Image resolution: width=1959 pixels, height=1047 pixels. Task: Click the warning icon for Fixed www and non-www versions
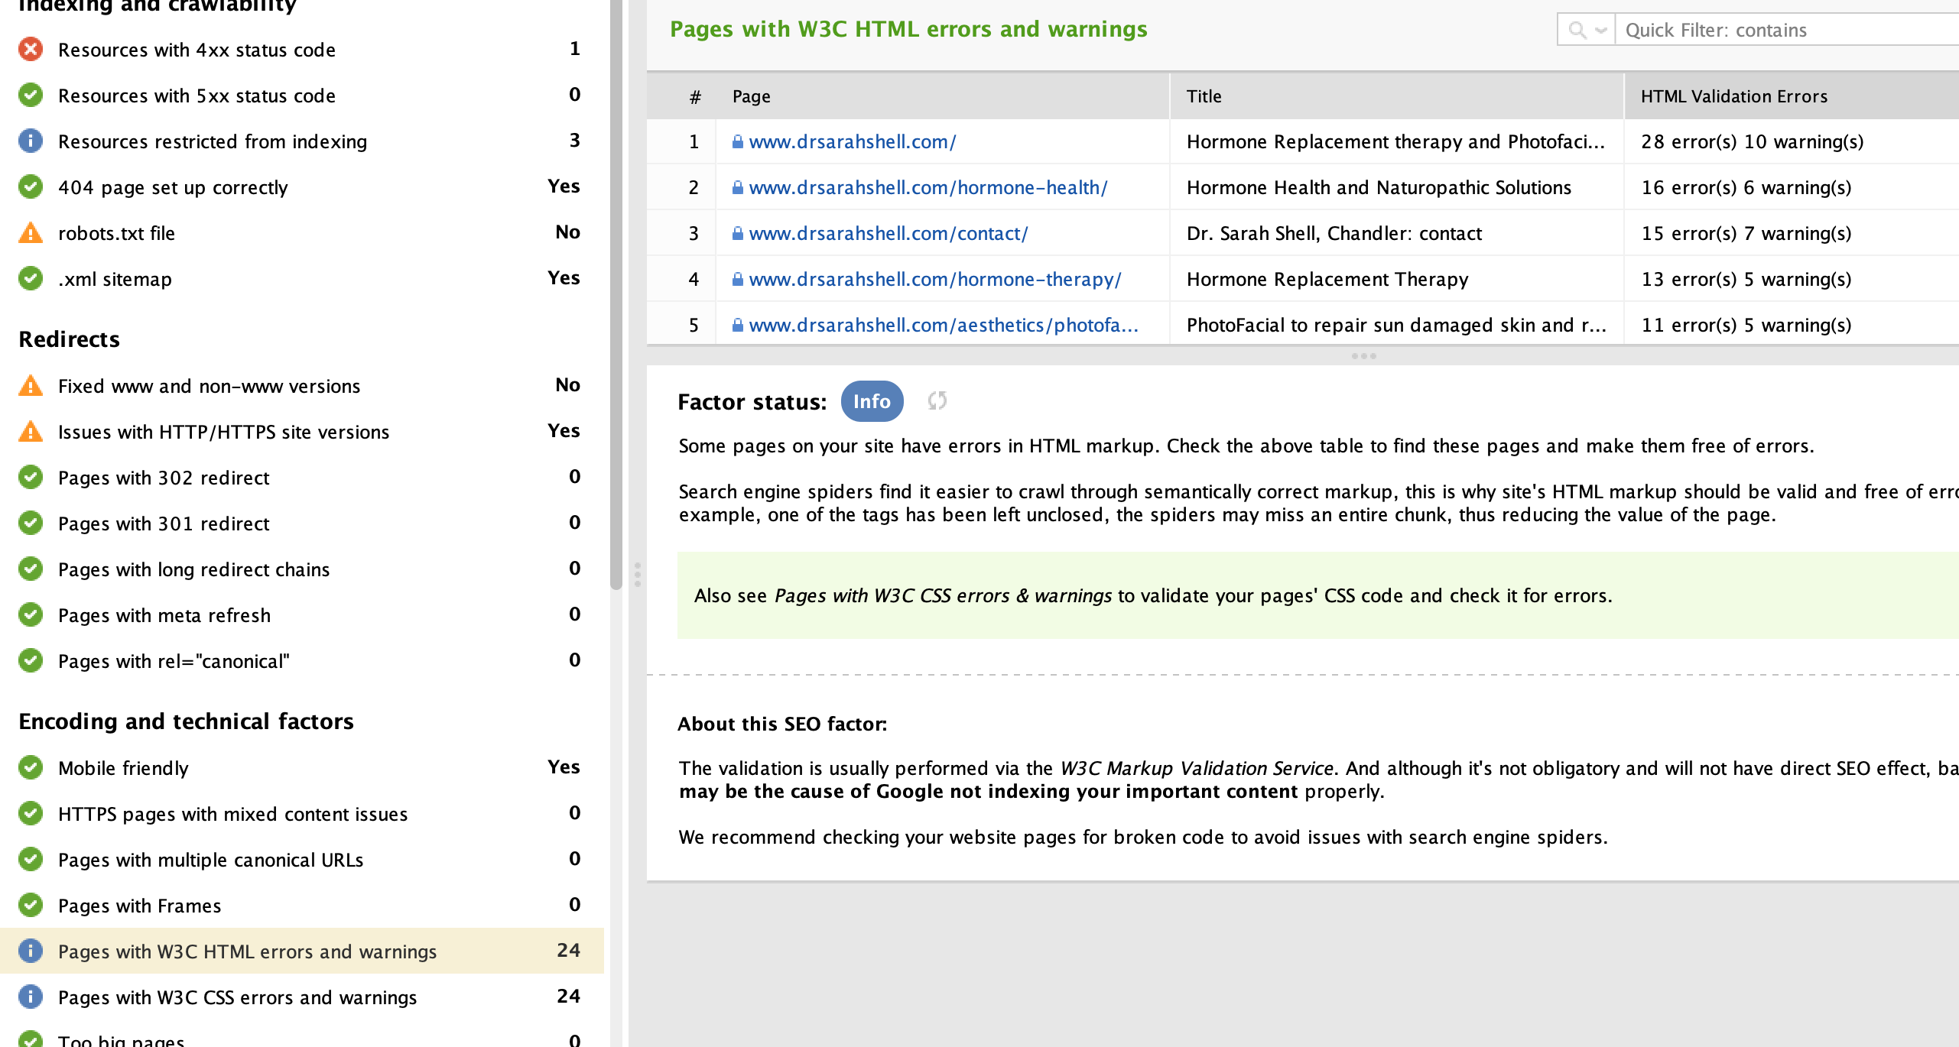(31, 386)
